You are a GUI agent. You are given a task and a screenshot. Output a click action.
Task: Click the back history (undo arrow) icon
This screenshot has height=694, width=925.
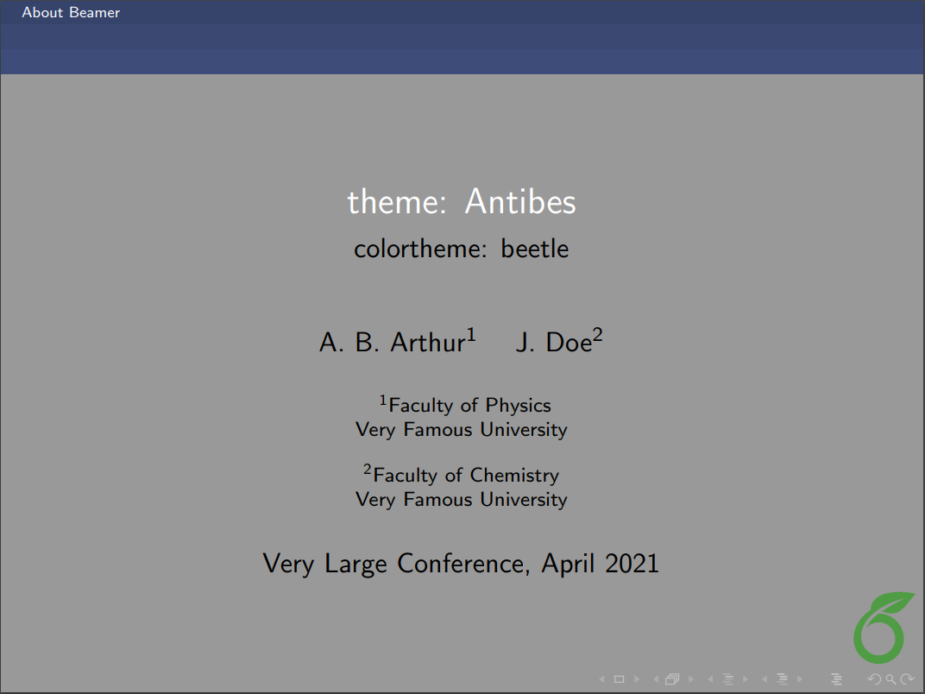click(x=875, y=678)
